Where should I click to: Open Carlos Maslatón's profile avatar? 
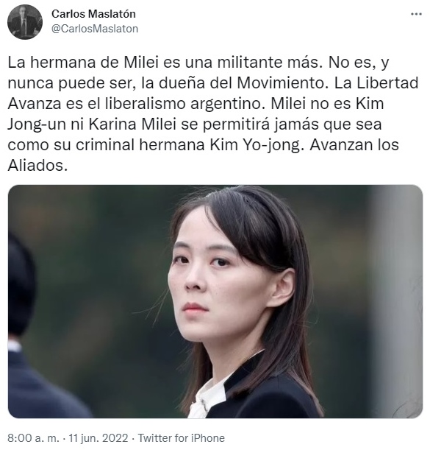click(25, 22)
